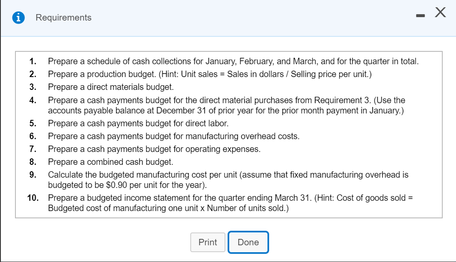This screenshot has width=456, height=262.
Task: Click the X close icon
Action: tap(440, 12)
